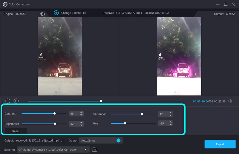Edit output filename with pencil icon

point(63,140)
